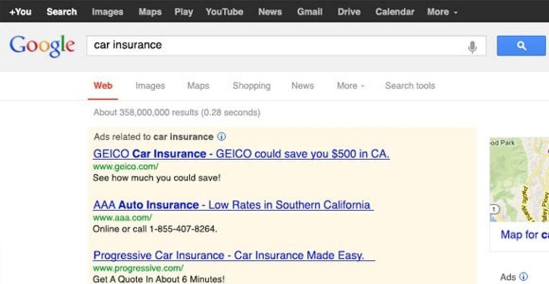Switch to the Images results tab
Screen dimensions: 549x284
150,86
